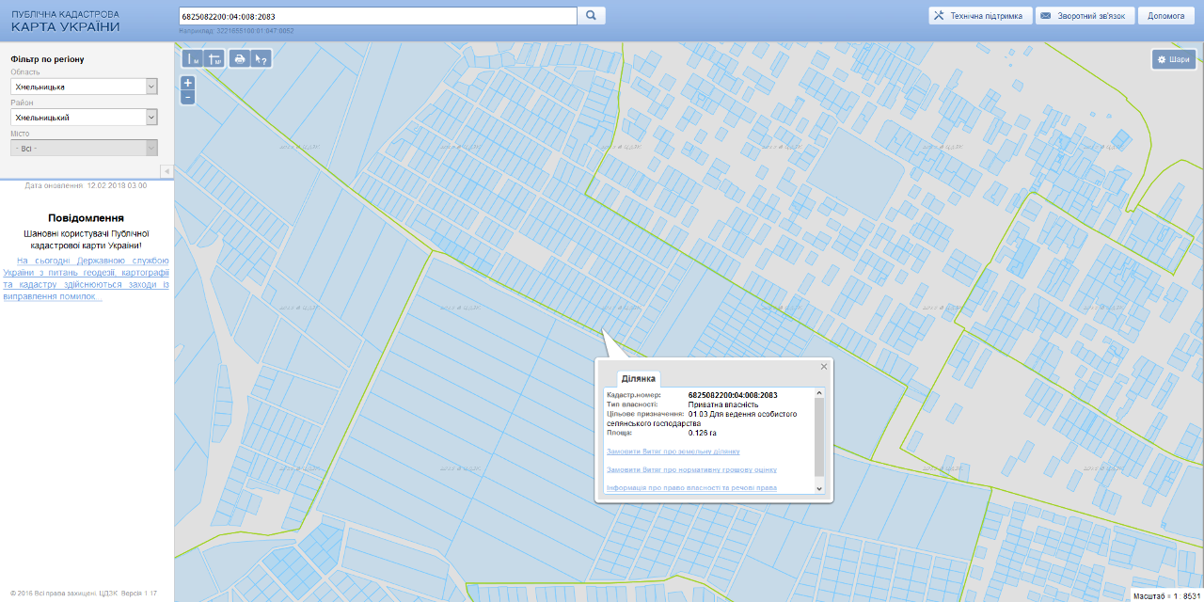Click the Масштаб scale indicator
Screen dimensions: 1204x602
coord(1165,595)
